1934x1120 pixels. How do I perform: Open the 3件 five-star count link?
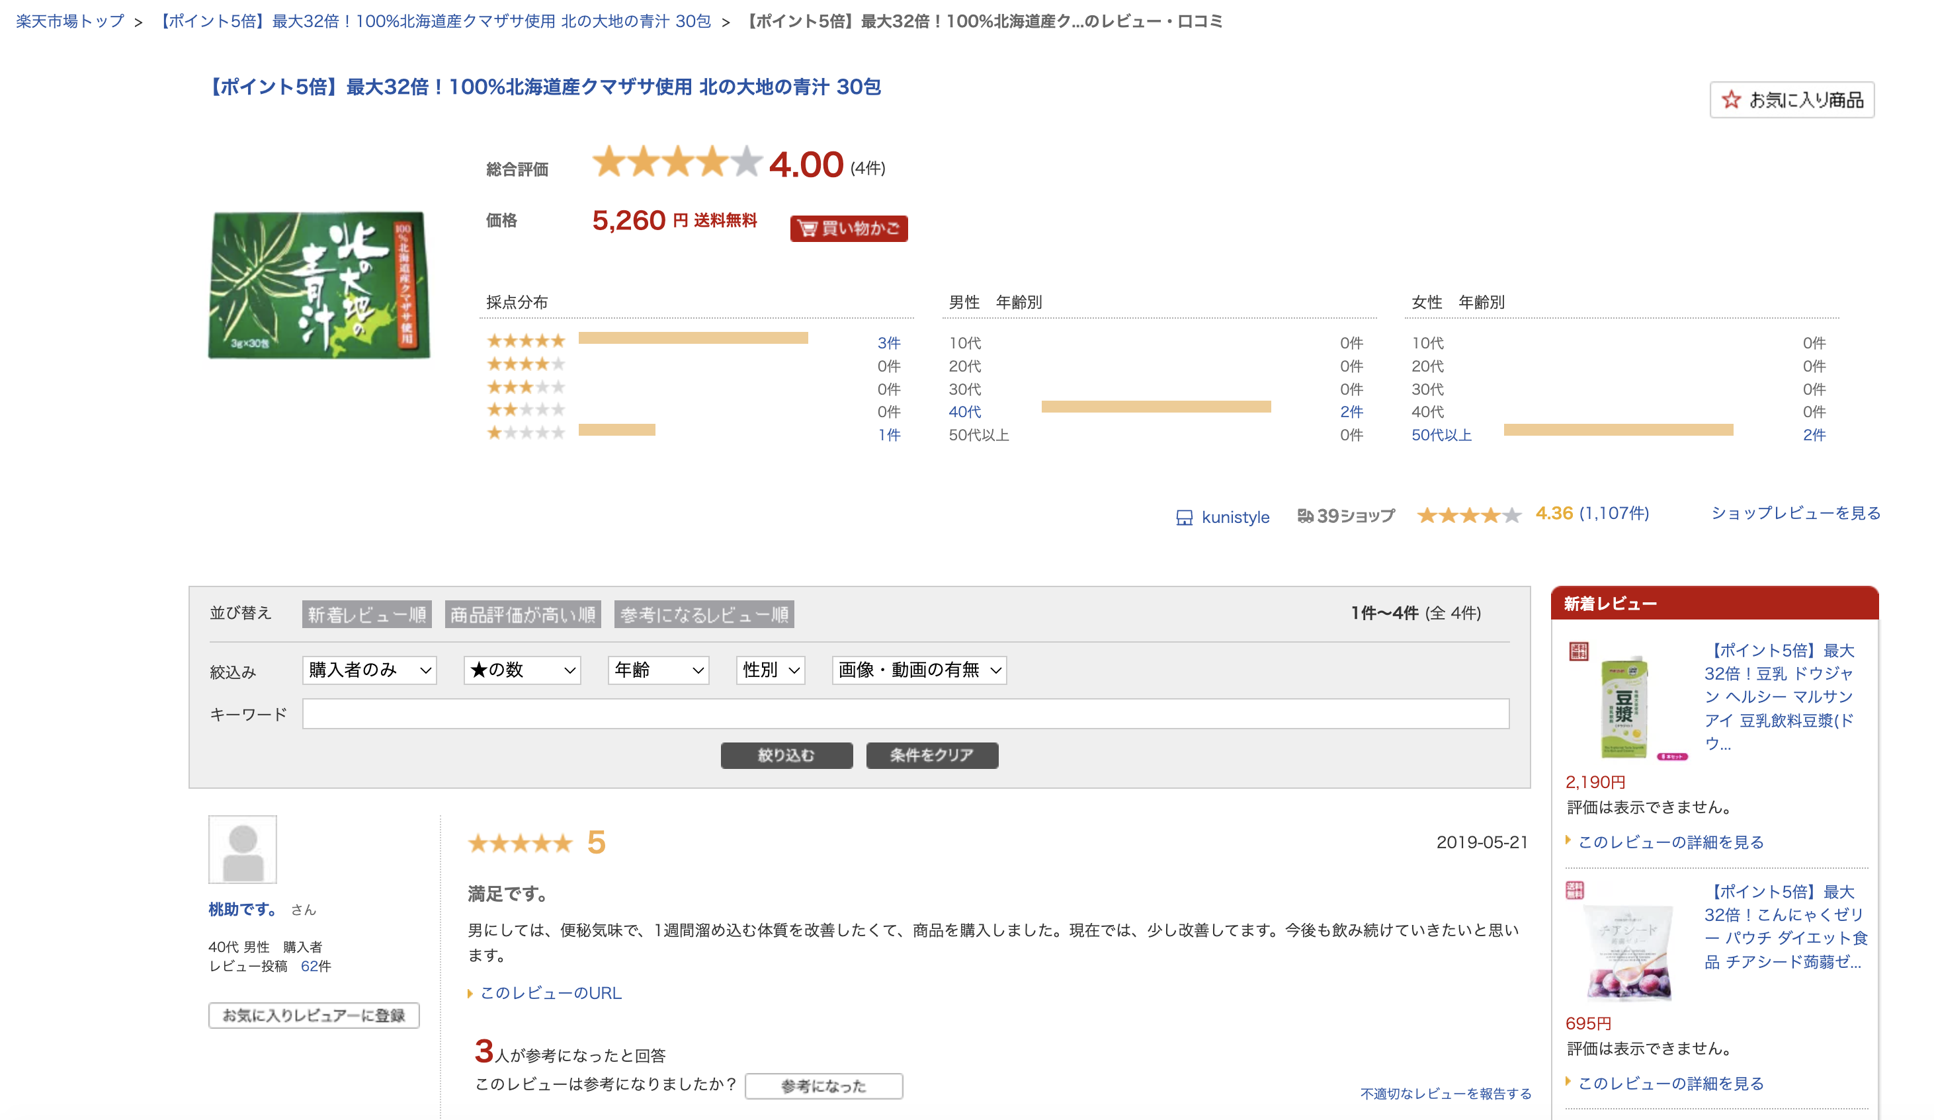889,343
